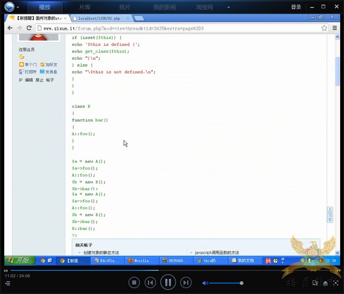Skip to the next video
Image resolution: width=344 pixels, height=294 pixels.
[186, 283]
